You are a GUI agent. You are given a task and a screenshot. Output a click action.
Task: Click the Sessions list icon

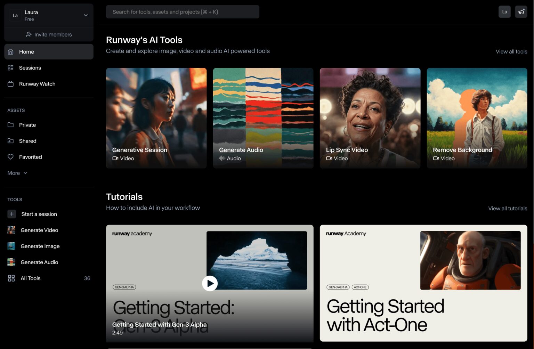pyautogui.click(x=11, y=68)
